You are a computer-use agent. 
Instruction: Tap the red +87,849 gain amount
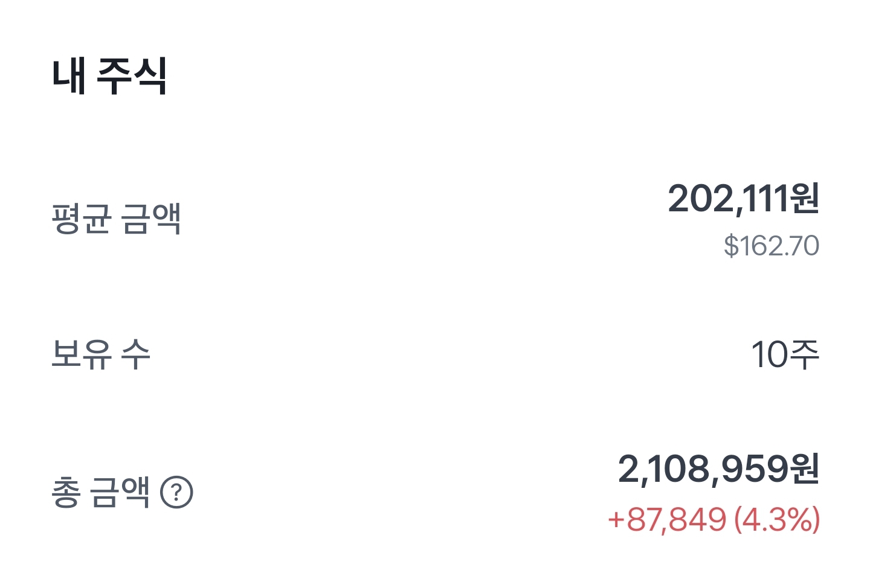[667, 519]
